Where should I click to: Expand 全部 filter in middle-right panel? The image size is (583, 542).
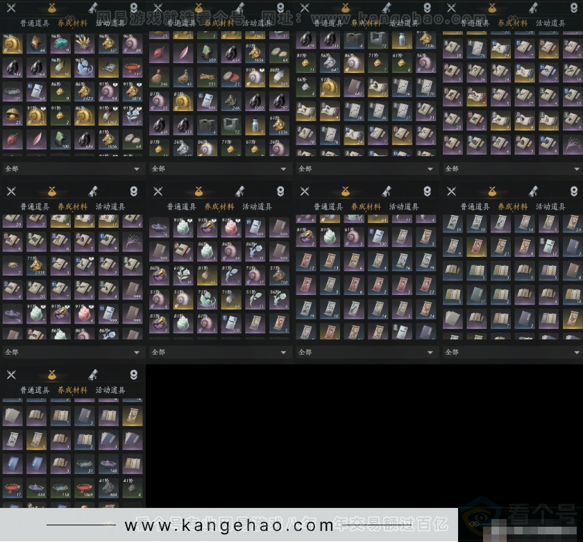coord(576,353)
